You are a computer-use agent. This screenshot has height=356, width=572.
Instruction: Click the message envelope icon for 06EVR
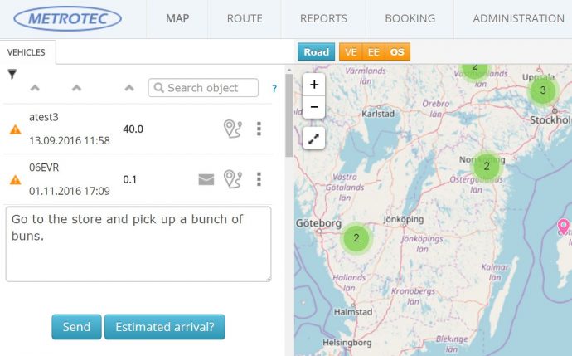point(206,178)
